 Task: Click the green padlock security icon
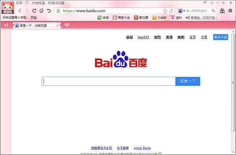pos(58,11)
